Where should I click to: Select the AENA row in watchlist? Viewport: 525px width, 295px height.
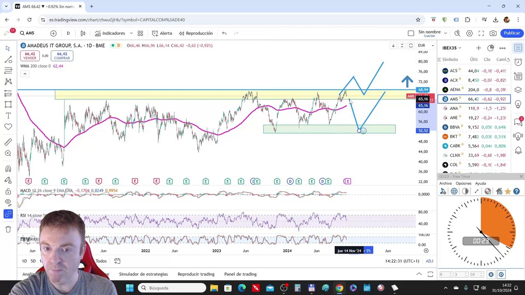tap(474, 90)
